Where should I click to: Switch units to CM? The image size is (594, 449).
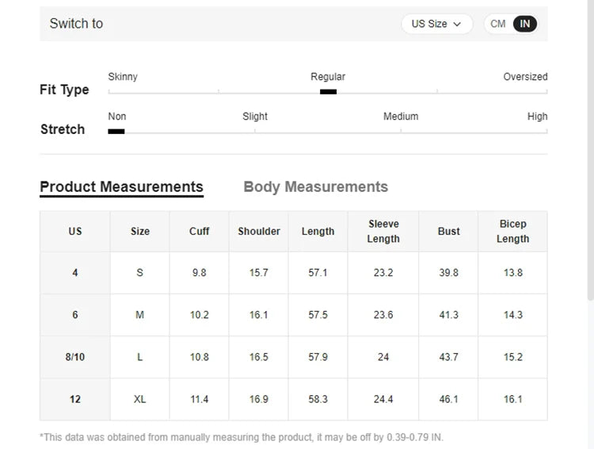[x=498, y=24]
